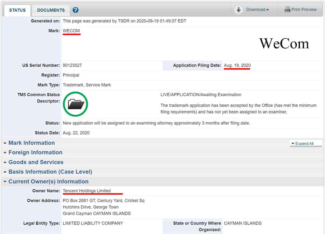Click entity type LIMITED LIABILITY COMPANY
The height and width of the screenshot is (234, 325).
pos(93,223)
